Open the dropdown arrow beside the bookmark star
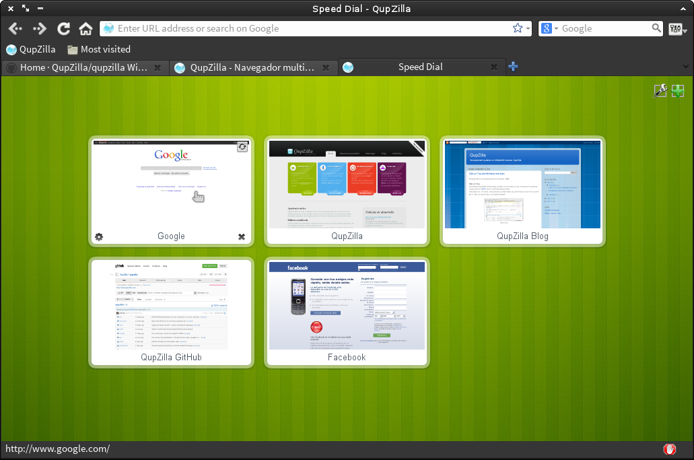 pos(528,29)
